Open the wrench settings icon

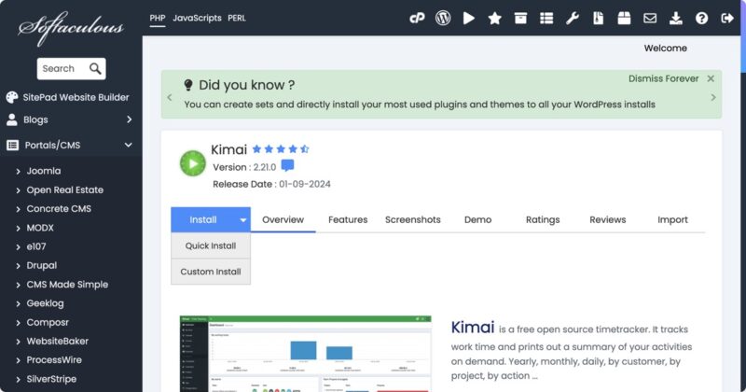573,18
